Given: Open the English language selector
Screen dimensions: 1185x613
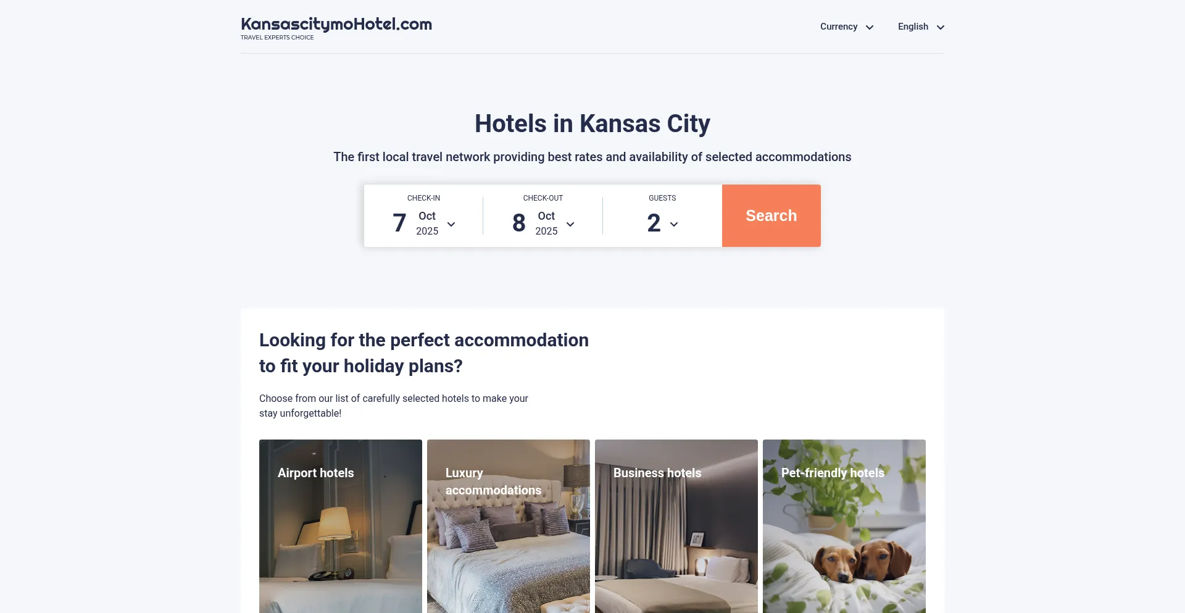Looking at the screenshot, I should point(921,27).
